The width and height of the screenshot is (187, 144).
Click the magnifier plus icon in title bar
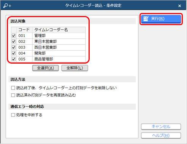point(7,6)
